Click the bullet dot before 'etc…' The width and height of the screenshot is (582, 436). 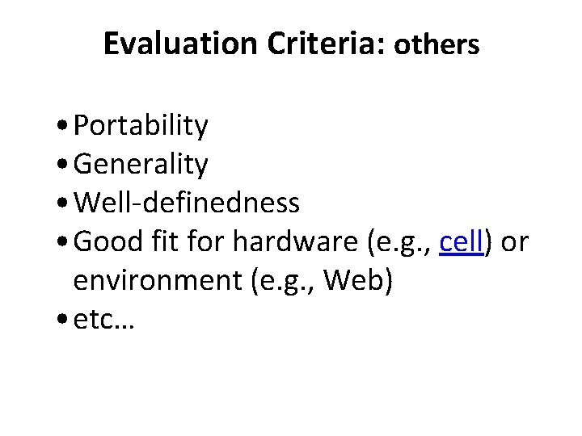pyautogui.click(x=62, y=321)
